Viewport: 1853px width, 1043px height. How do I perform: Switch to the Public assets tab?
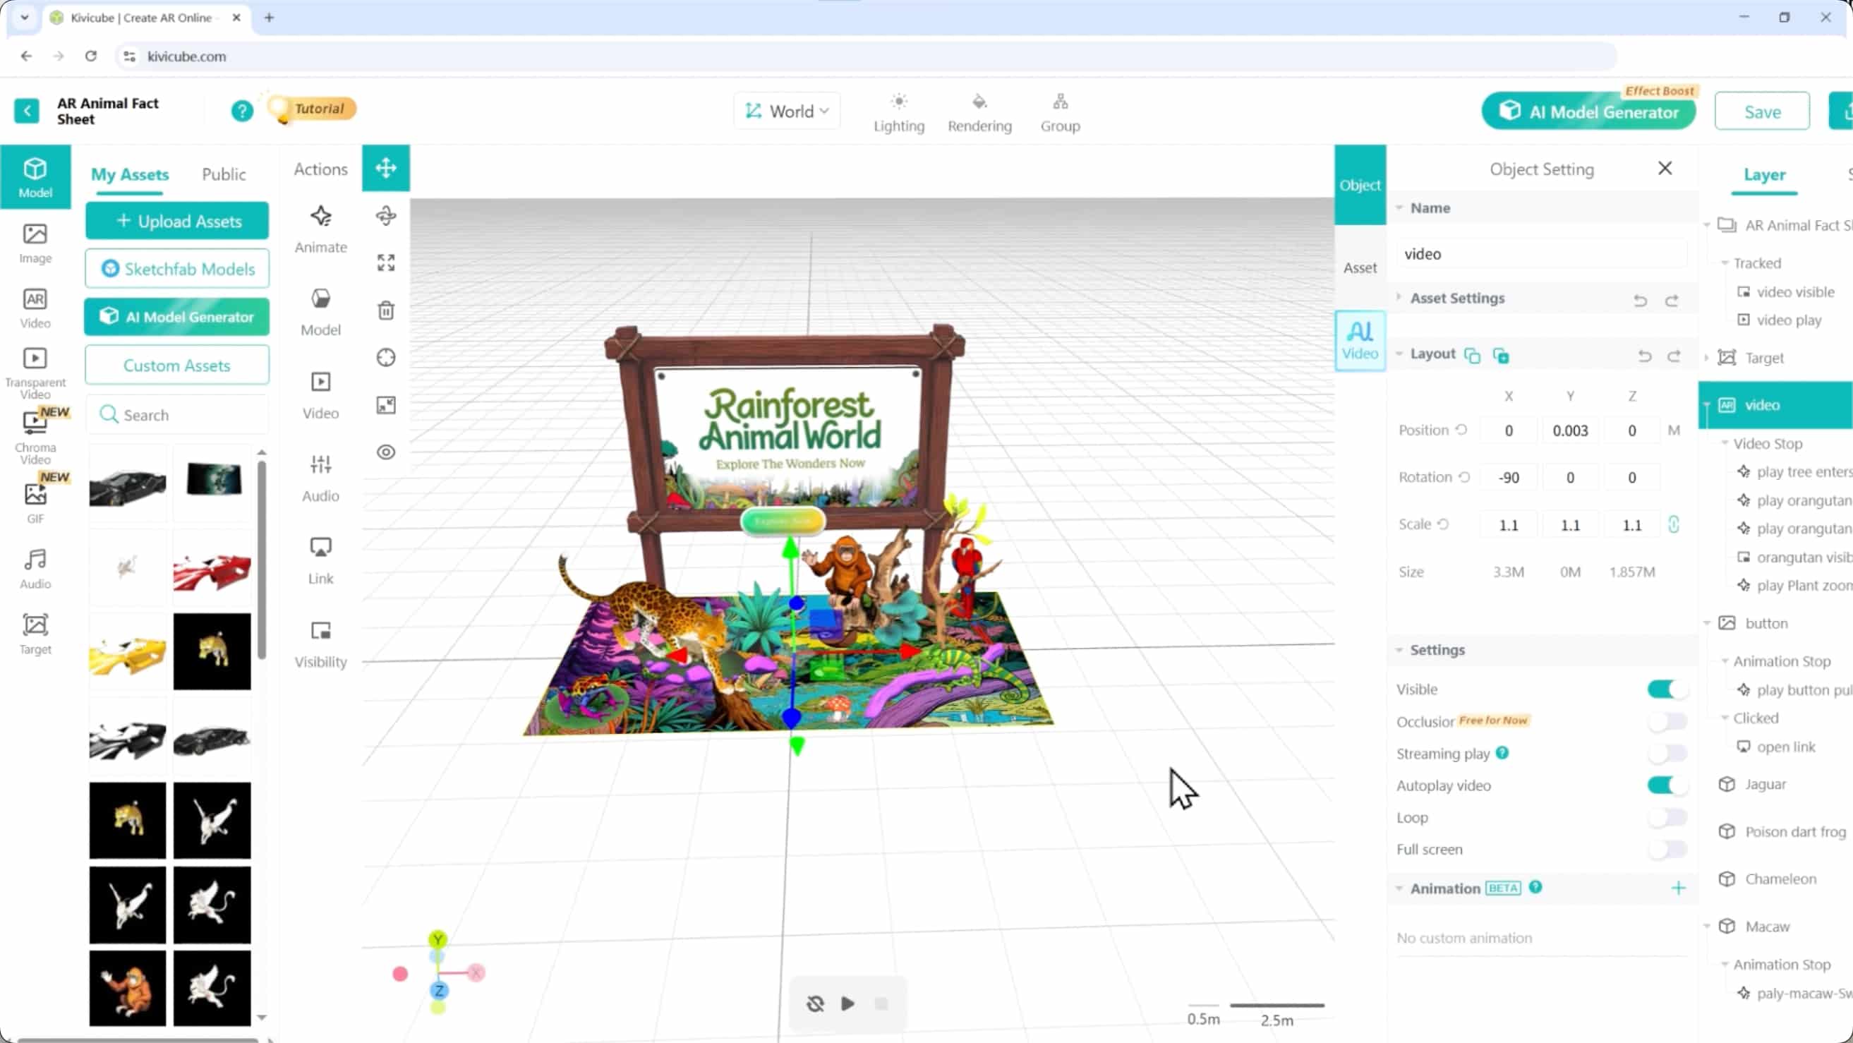click(224, 174)
